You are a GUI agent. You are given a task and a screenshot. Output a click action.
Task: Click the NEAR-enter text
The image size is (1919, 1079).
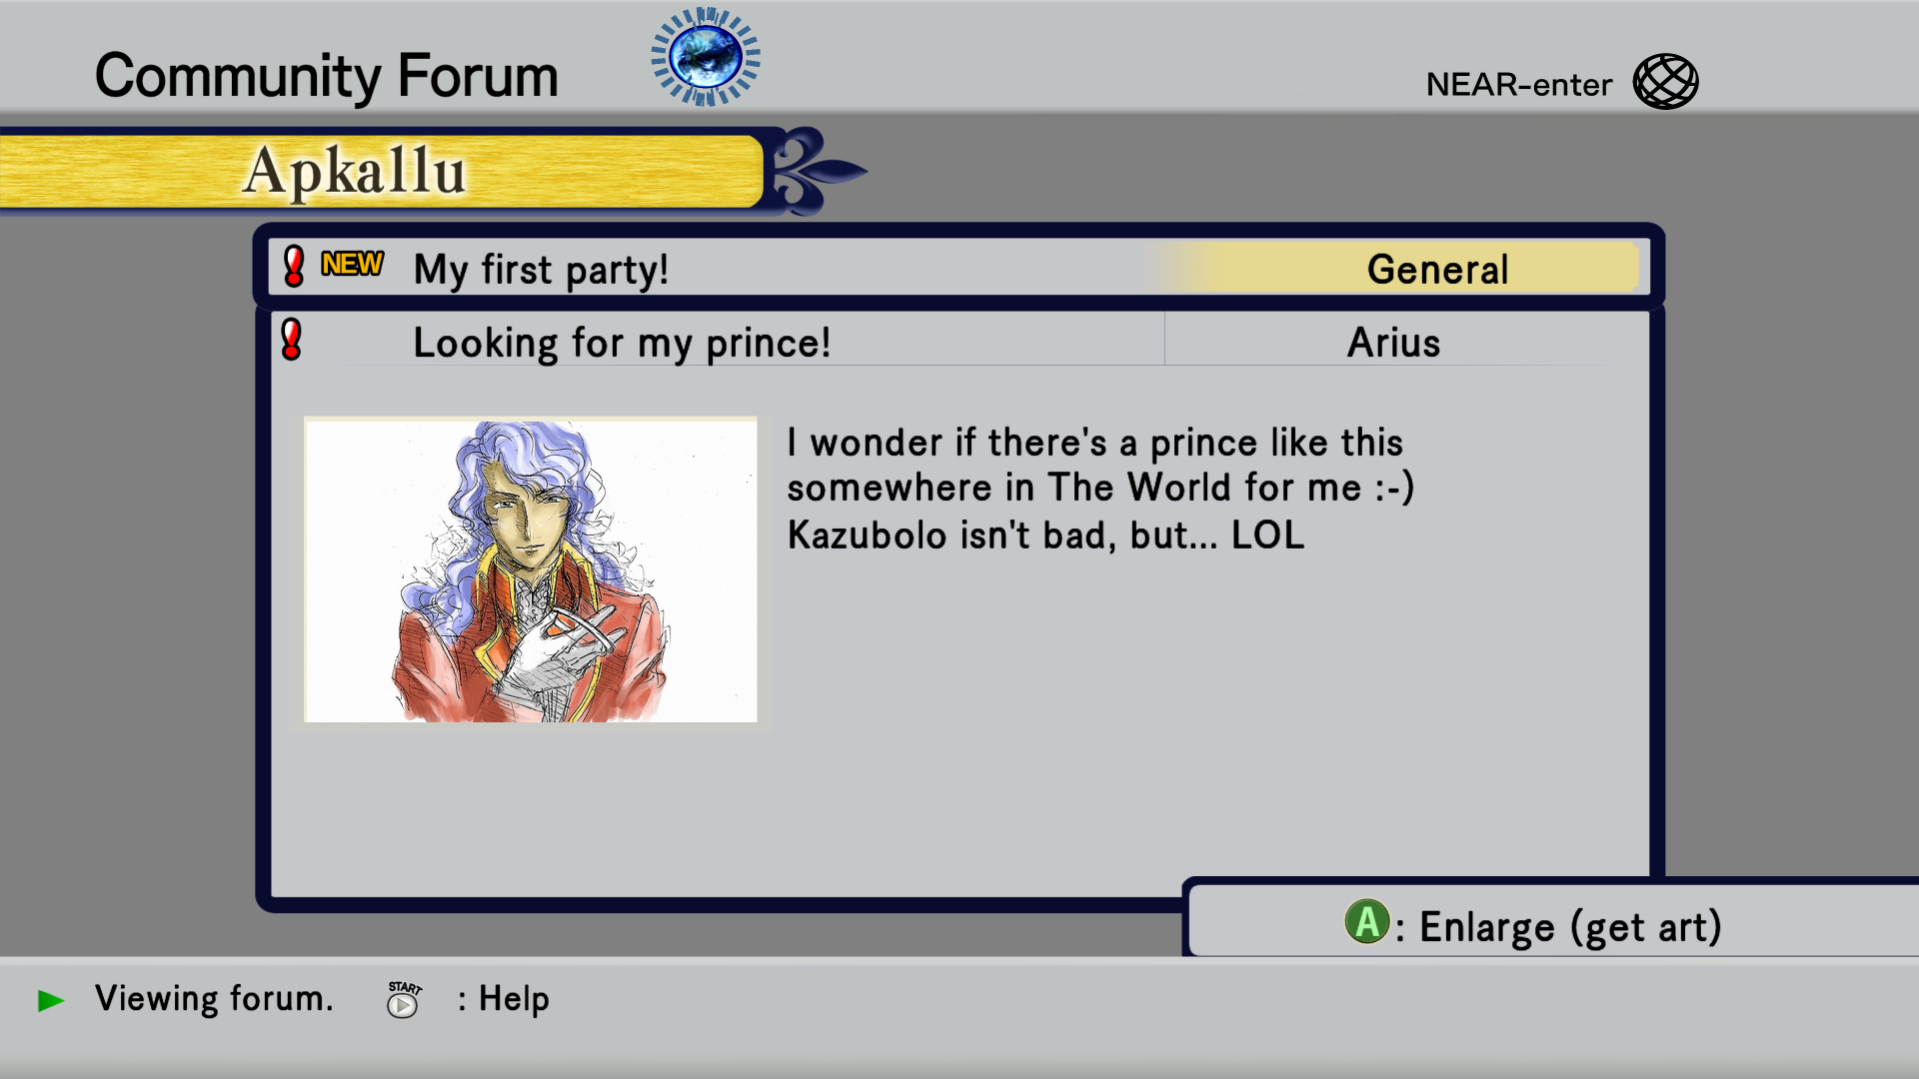coord(1518,85)
